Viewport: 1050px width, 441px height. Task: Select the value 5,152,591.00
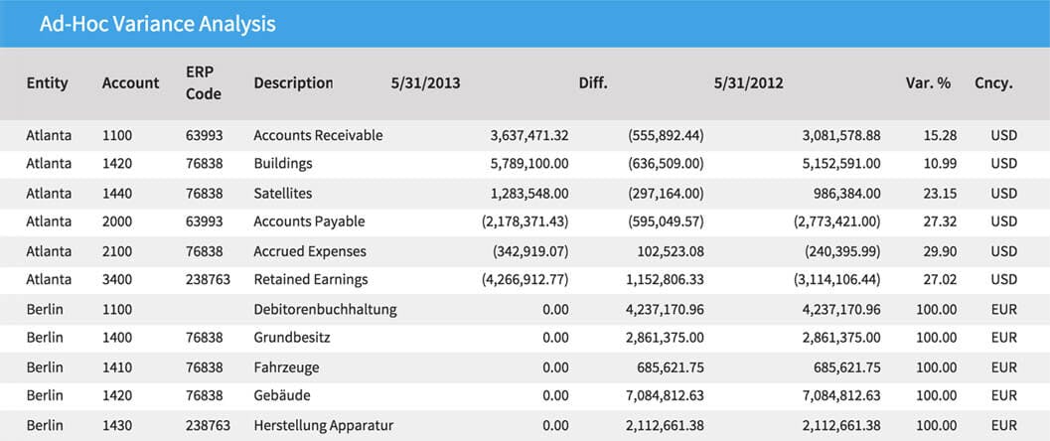click(841, 164)
